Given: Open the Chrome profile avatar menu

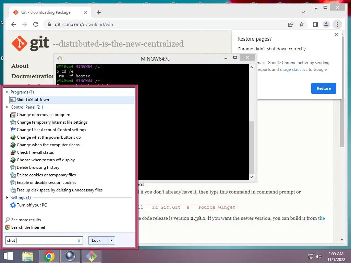Looking at the screenshot, I should (x=326, y=24).
